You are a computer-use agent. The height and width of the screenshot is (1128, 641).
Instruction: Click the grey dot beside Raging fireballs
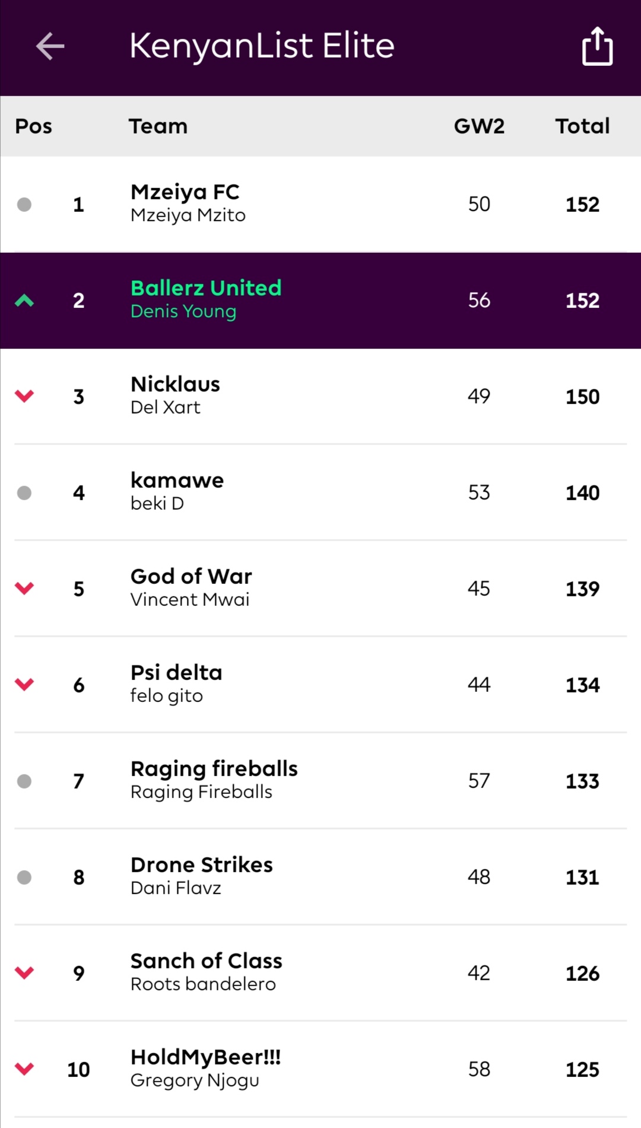click(x=24, y=781)
